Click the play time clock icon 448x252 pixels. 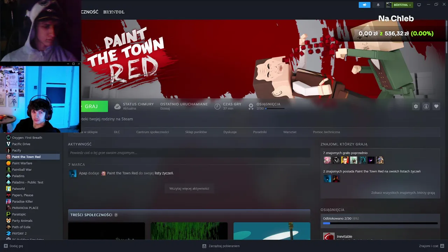coord(217,106)
